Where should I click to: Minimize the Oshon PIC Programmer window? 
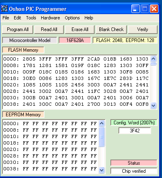(135, 9)
